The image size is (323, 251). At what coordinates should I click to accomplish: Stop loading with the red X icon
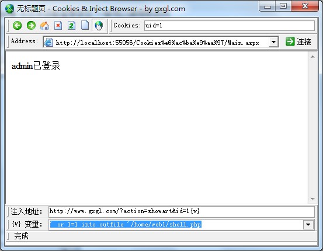click(58, 26)
